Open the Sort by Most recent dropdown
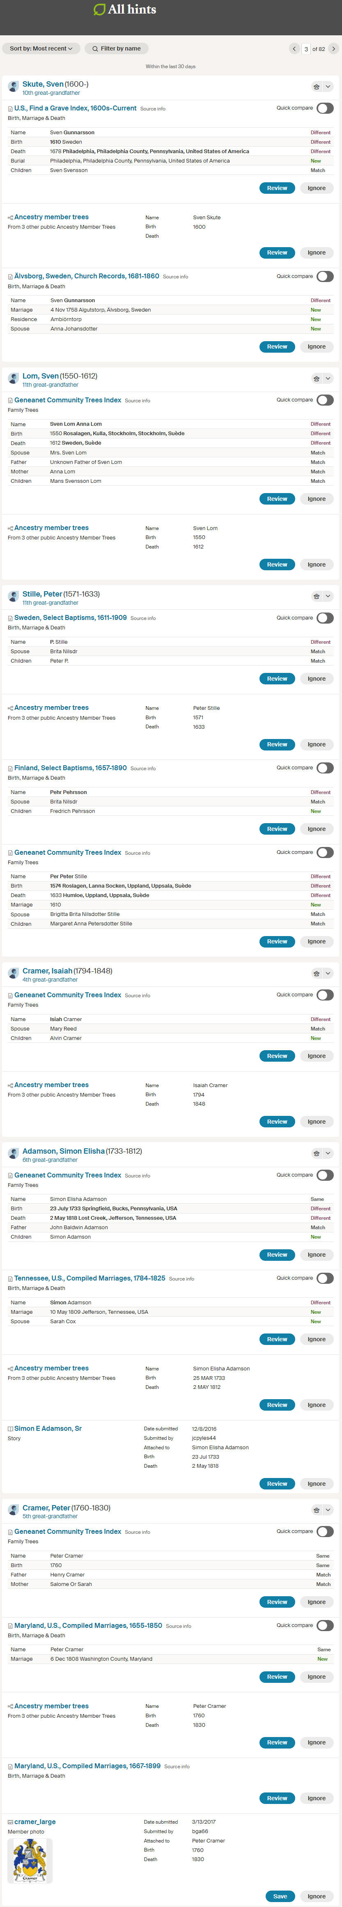Image resolution: width=342 pixels, height=1907 pixels. tap(41, 49)
